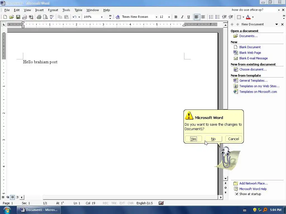Toggle Center alignment
286x214 pixels.
(x=203, y=17)
